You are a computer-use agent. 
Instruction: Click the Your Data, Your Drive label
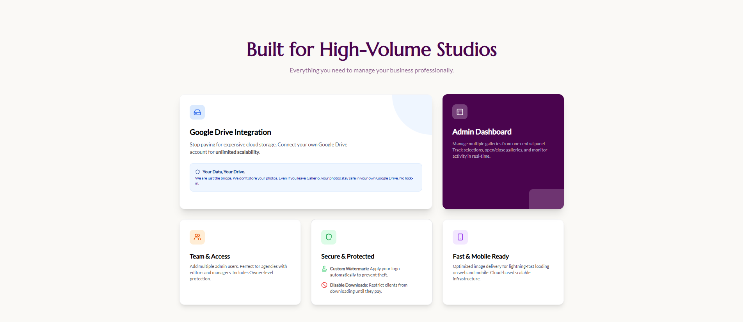coord(224,172)
